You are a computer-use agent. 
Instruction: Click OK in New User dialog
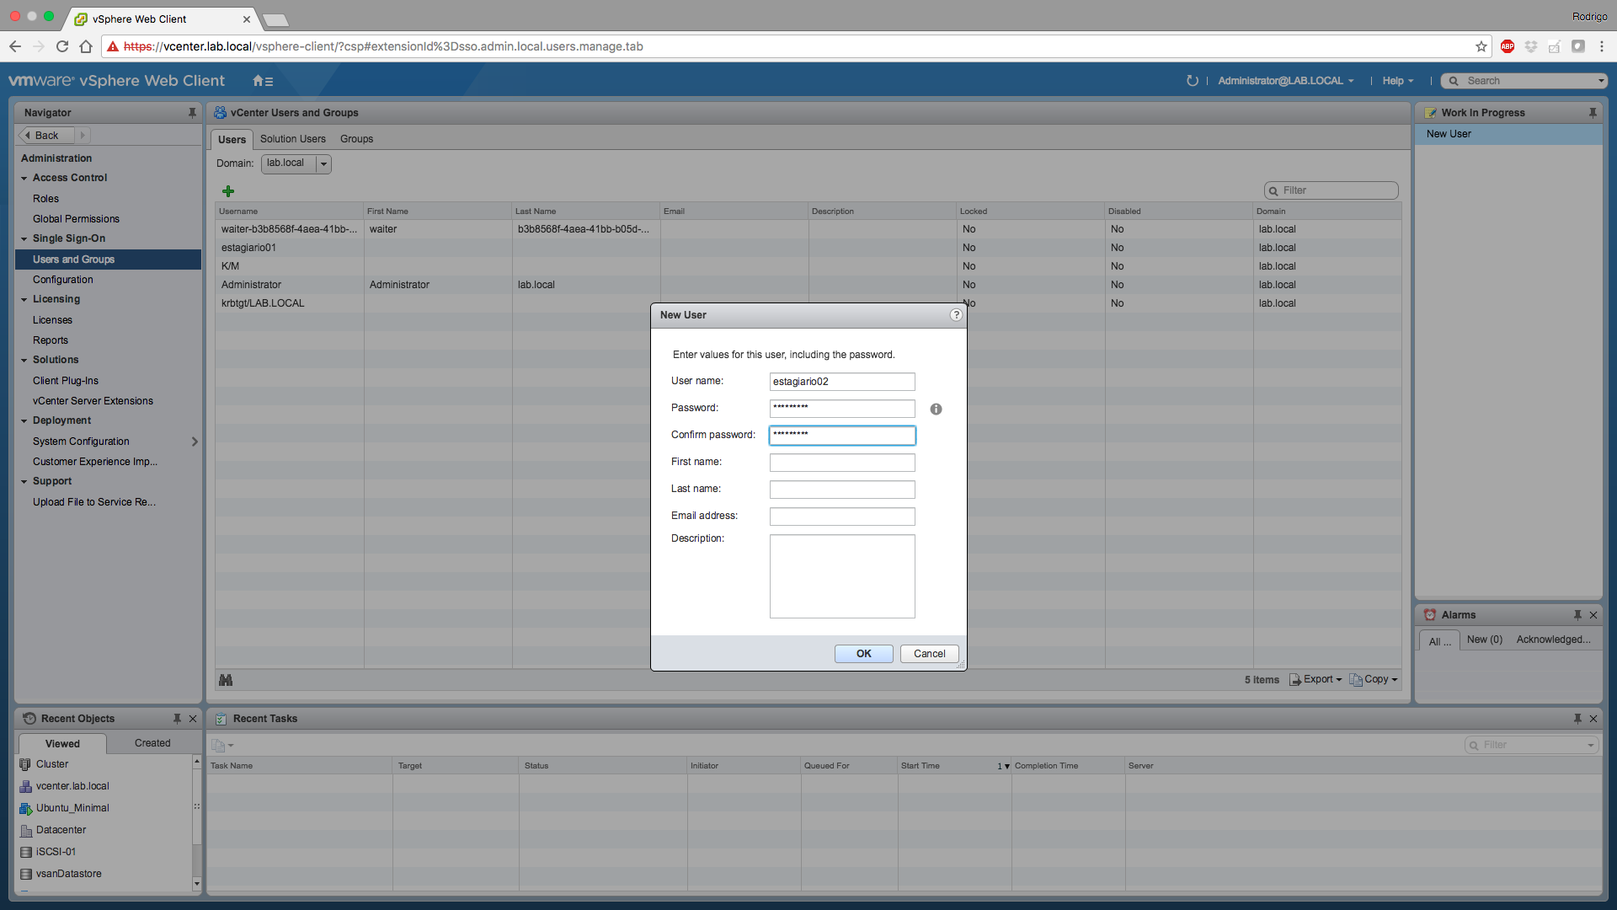(863, 654)
